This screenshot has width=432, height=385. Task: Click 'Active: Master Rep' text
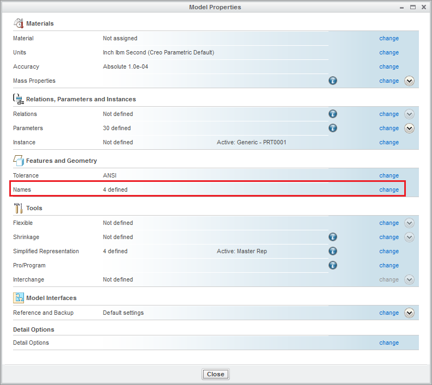(242, 251)
